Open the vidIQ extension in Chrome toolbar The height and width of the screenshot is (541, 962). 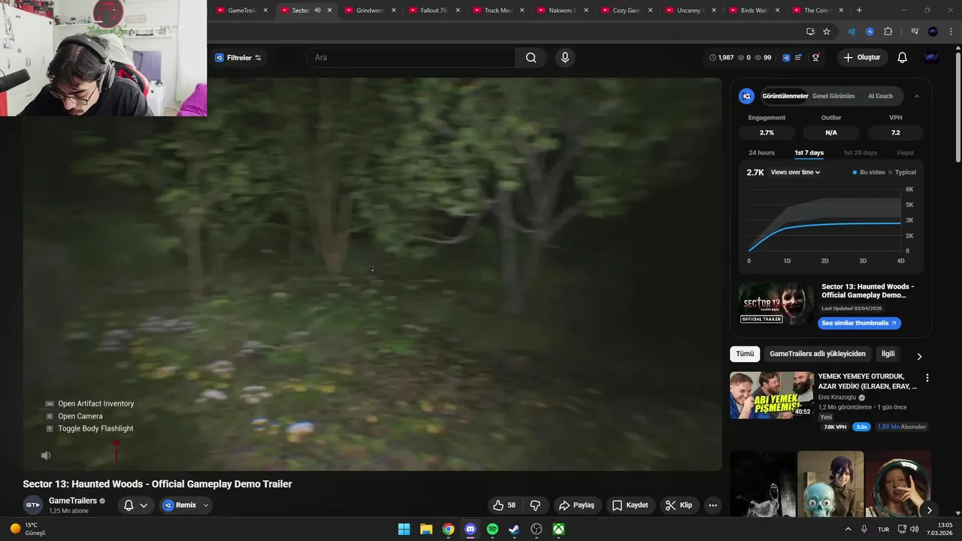coord(870,32)
